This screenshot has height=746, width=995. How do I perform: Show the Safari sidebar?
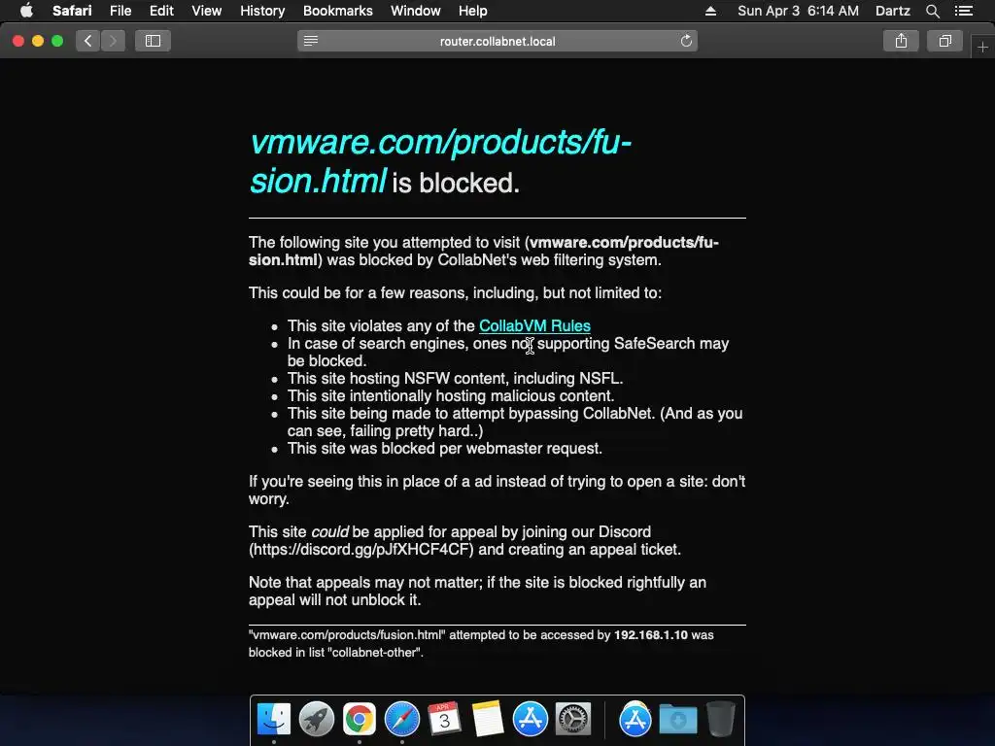[x=153, y=41]
